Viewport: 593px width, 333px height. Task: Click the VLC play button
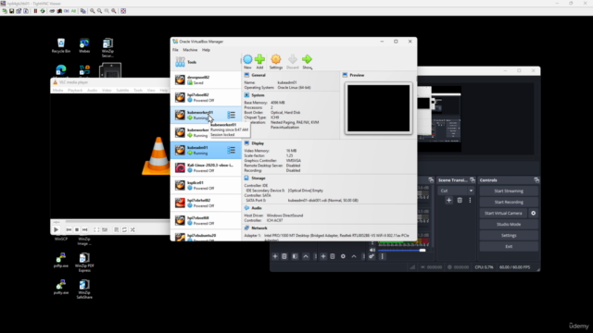pyautogui.click(x=56, y=229)
